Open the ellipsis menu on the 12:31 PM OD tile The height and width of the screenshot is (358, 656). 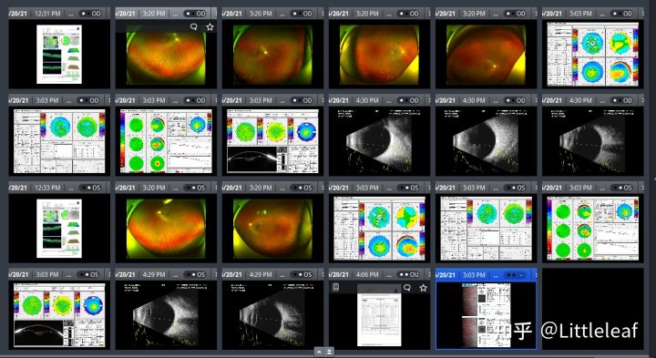tap(70, 14)
